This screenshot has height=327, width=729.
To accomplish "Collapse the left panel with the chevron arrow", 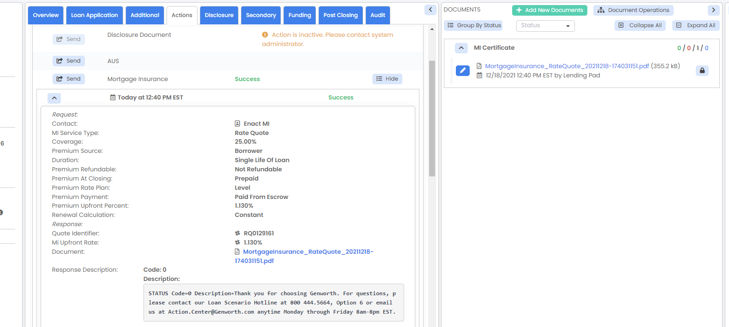I will [430, 10].
